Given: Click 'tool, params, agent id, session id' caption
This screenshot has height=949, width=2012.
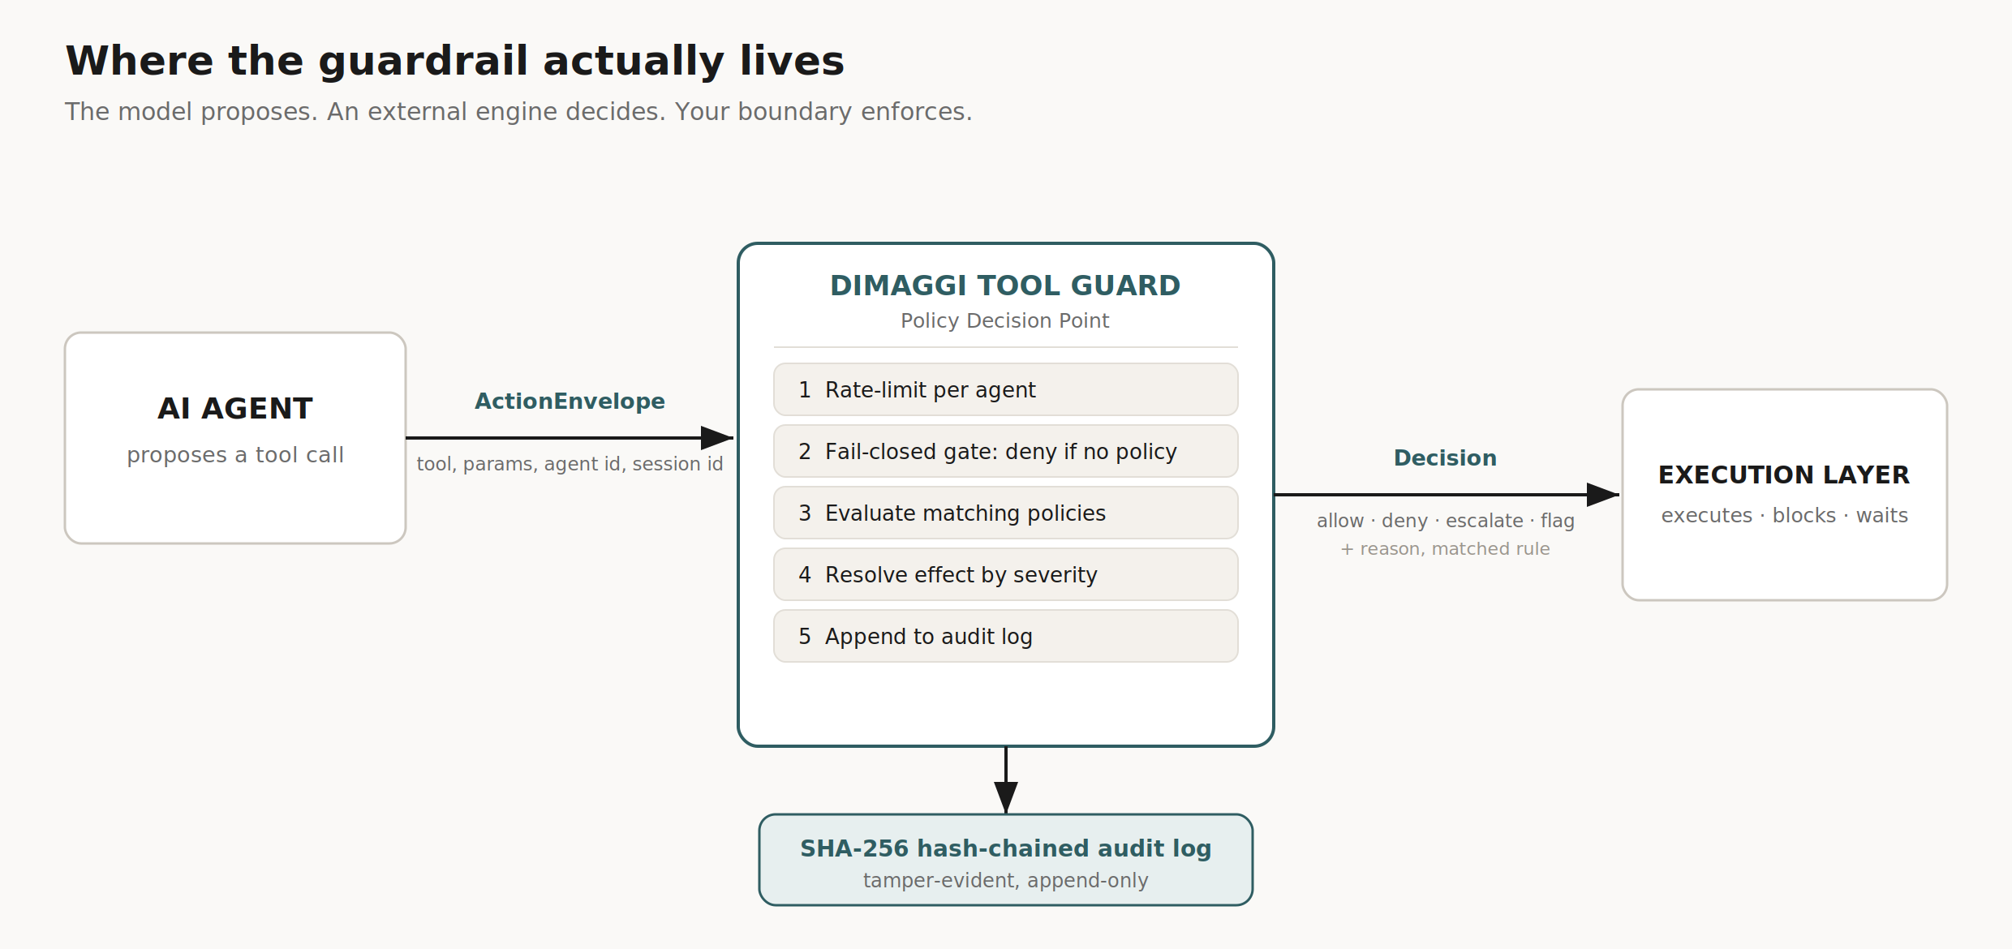Looking at the screenshot, I should coord(570,464).
